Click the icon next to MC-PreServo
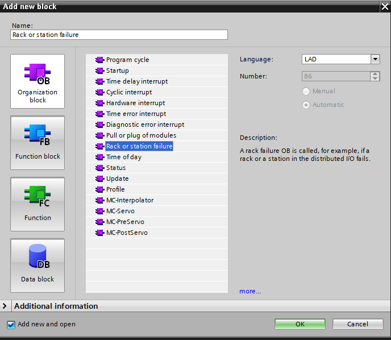 tap(100, 222)
